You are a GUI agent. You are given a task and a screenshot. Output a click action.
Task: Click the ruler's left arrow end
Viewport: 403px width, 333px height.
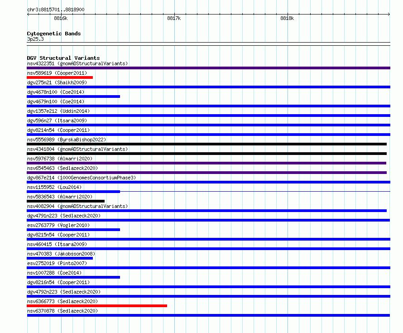(x=28, y=14)
